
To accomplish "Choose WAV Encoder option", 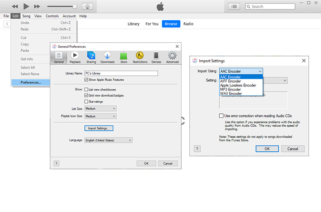I will [x=241, y=93].
